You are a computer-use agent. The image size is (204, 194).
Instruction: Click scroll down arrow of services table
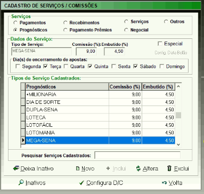click(178, 144)
